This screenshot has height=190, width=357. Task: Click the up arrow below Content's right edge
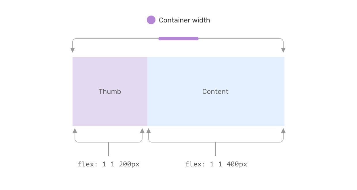pyautogui.click(x=283, y=131)
